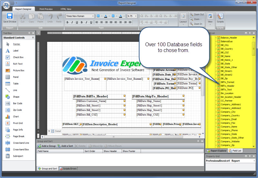Click the Redo arrow icon

(x=59, y=16)
